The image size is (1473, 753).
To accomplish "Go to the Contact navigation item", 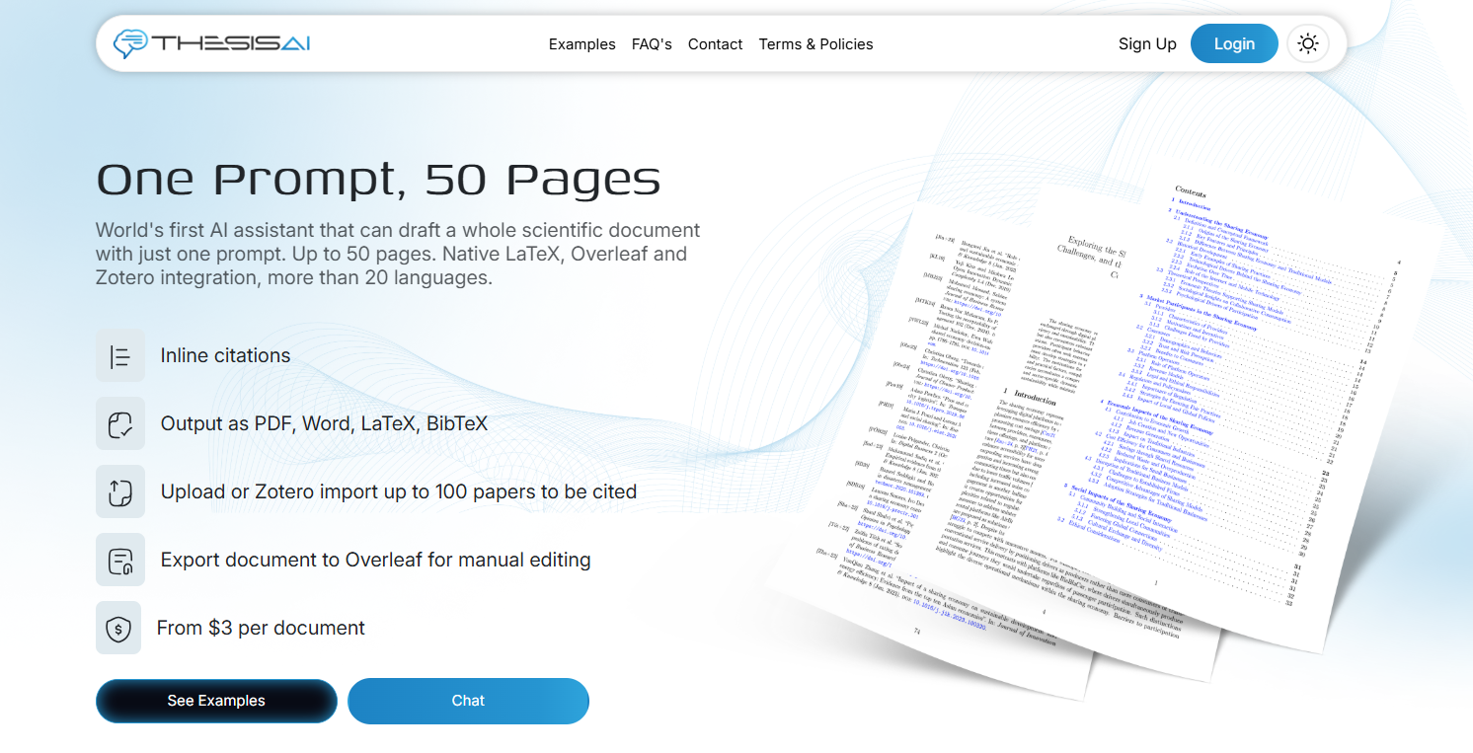I will pyautogui.click(x=716, y=44).
